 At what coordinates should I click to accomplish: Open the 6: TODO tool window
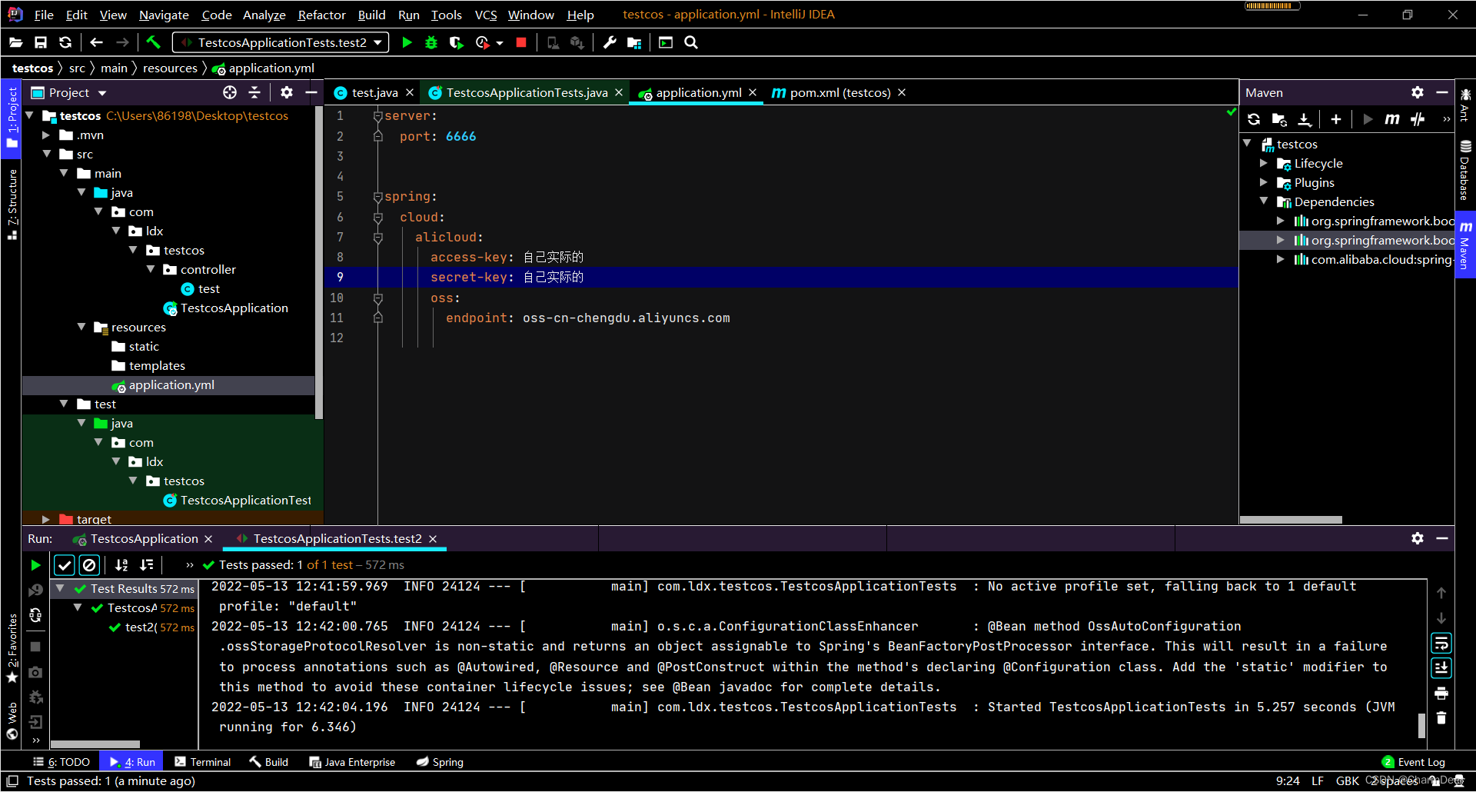61,762
